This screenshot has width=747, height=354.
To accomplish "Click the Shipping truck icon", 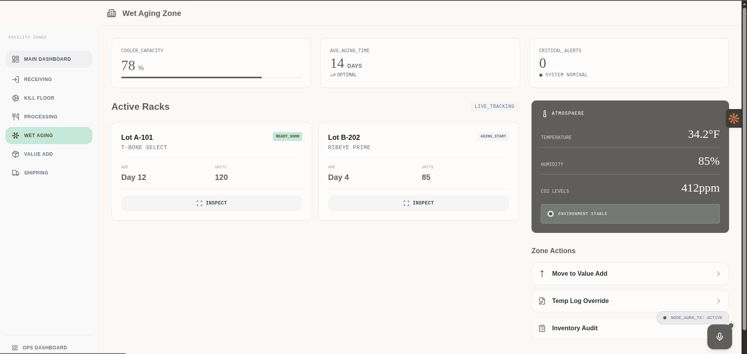I will [x=16, y=173].
